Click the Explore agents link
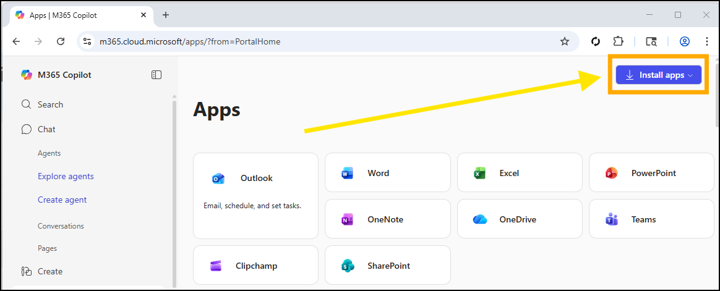The width and height of the screenshot is (720, 291). pyautogui.click(x=66, y=176)
